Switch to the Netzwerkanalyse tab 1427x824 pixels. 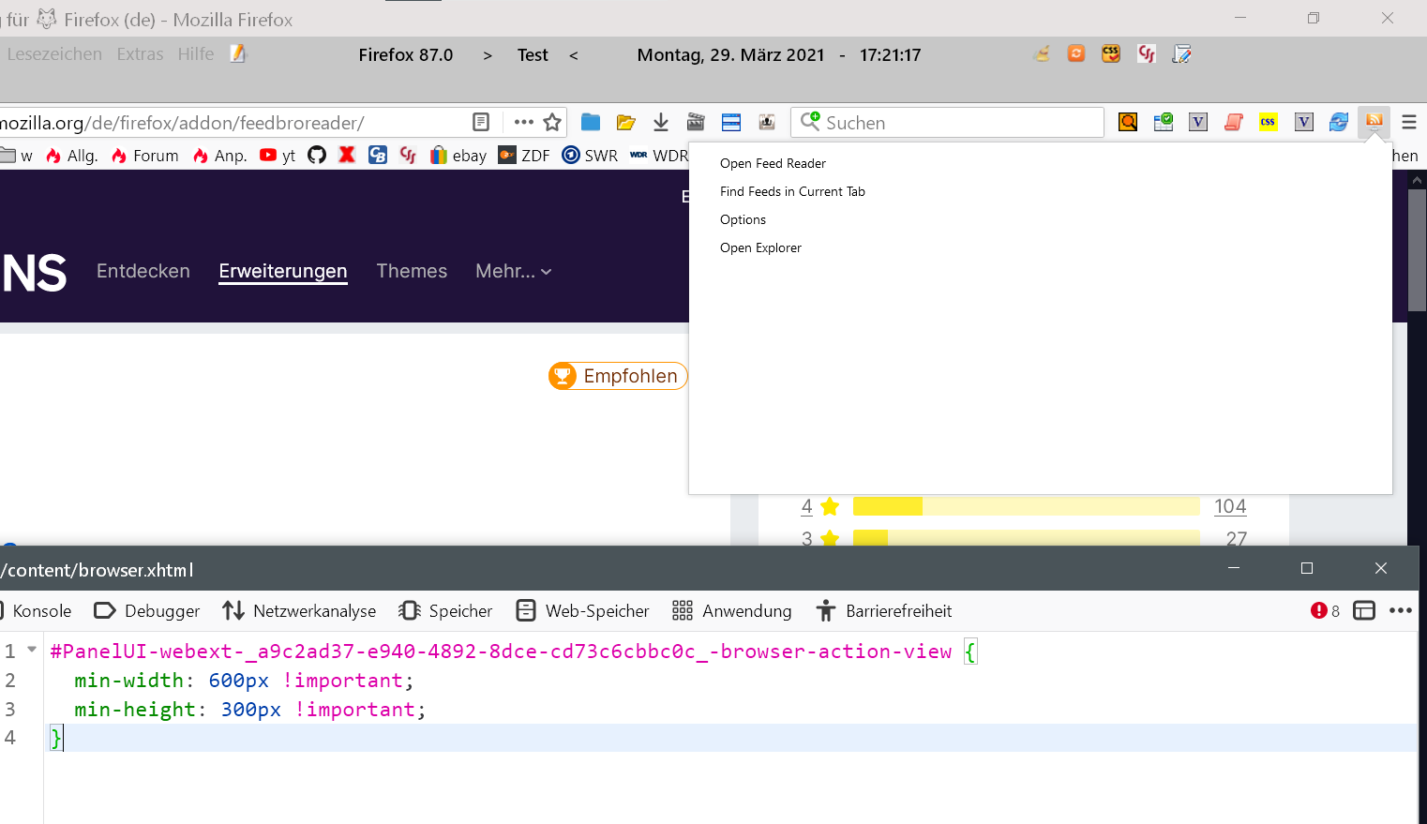(x=299, y=611)
